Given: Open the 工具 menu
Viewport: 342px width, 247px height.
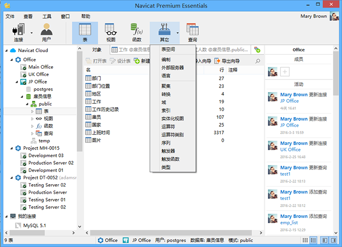Looking at the screenshot, I should coord(47,16).
